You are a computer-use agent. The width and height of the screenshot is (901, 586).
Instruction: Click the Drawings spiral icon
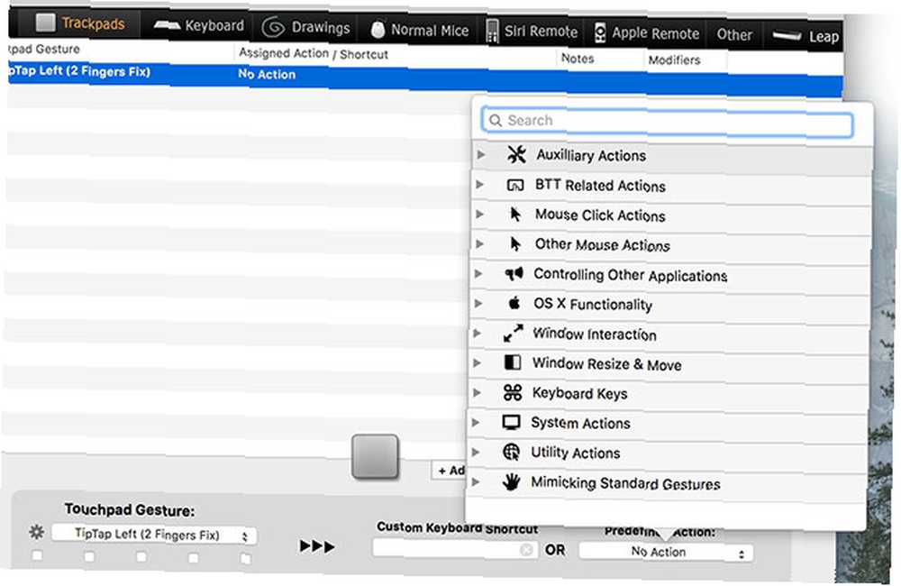coord(274,26)
